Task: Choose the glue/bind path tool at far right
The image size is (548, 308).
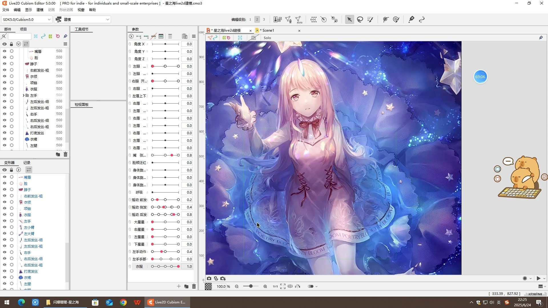Action: tap(422, 19)
